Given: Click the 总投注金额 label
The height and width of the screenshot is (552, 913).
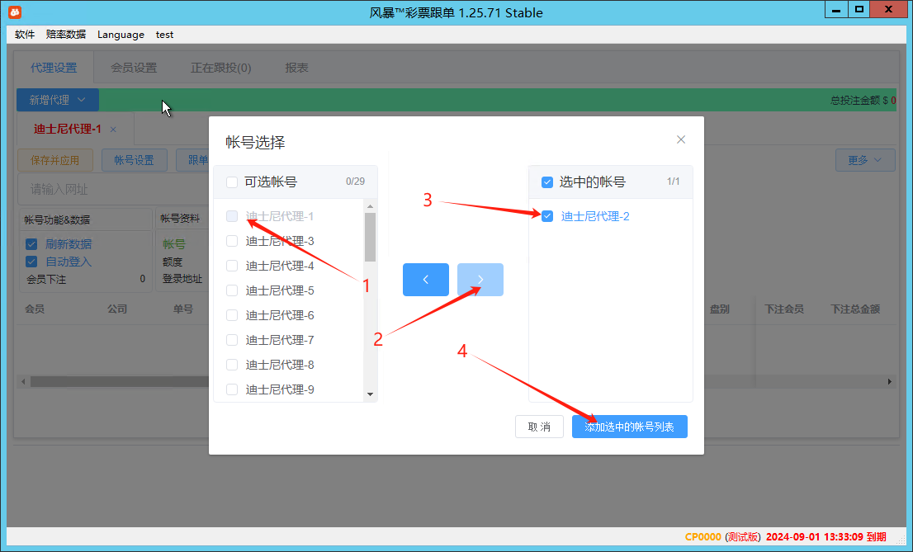Looking at the screenshot, I should click(854, 100).
